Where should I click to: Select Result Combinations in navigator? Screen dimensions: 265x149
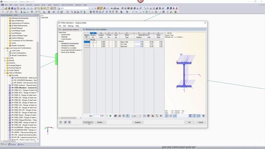coord(18,55)
